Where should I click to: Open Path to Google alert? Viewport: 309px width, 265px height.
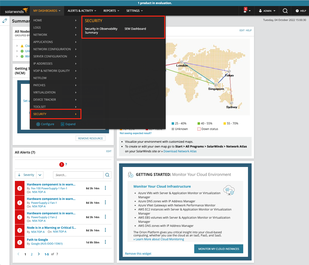point(37,239)
